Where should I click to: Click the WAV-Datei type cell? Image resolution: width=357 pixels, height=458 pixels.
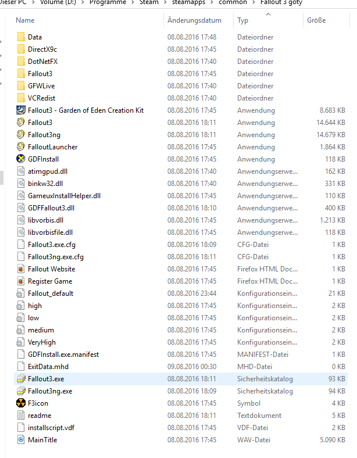pyautogui.click(x=254, y=440)
